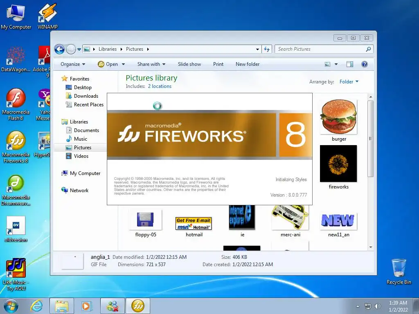Click the Fireworks taskbar button
This screenshot has width=419, height=314.
coord(137,306)
